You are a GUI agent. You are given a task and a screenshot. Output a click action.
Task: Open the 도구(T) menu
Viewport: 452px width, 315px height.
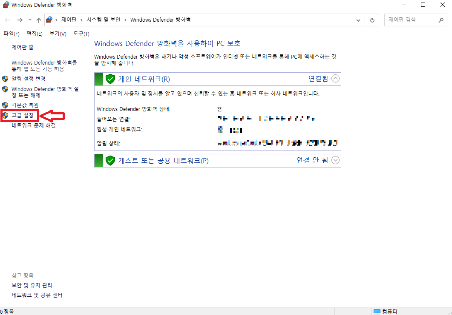(x=81, y=34)
